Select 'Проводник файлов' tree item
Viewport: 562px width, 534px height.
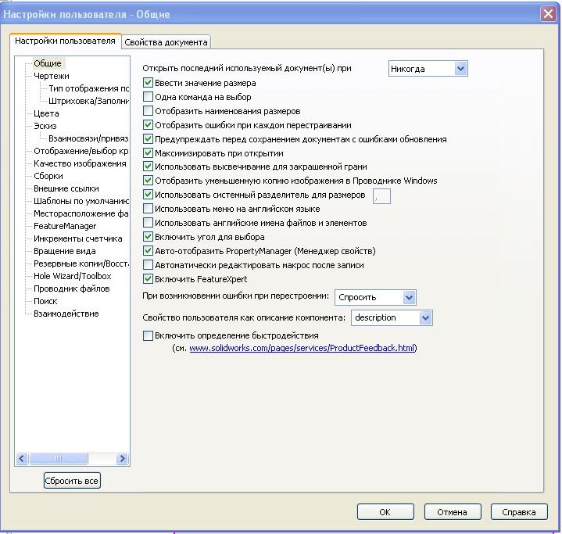(72, 289)
